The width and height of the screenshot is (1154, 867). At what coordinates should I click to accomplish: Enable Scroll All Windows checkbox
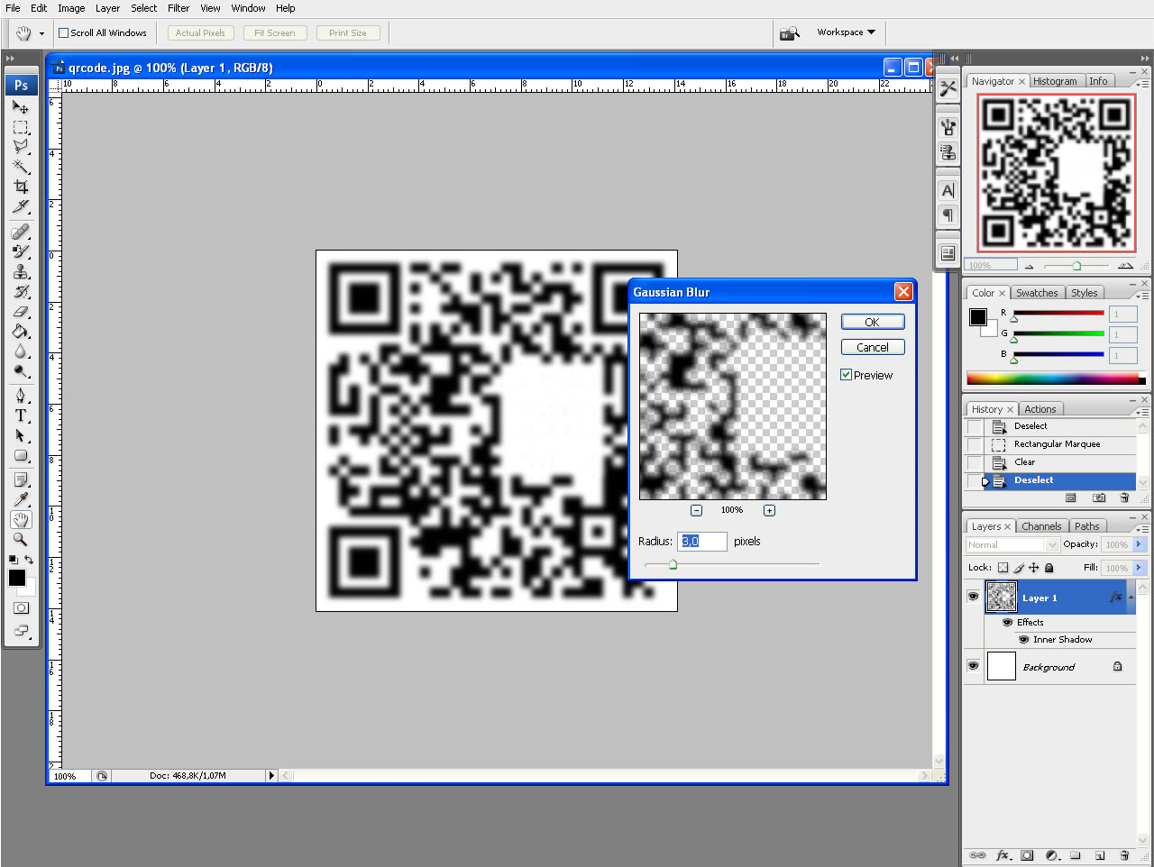coord(64,32)
